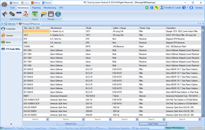Open the Manufacturing ribbon tab

click(x=50, y=8)
